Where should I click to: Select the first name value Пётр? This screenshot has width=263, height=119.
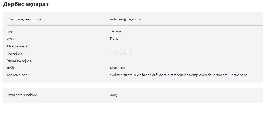114,39
